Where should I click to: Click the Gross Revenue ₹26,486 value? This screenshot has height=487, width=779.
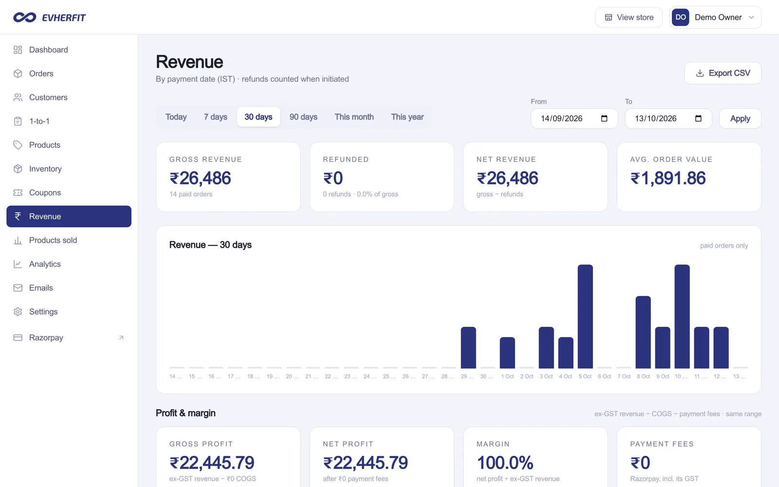pyautogui.click(x=200, y=178)
